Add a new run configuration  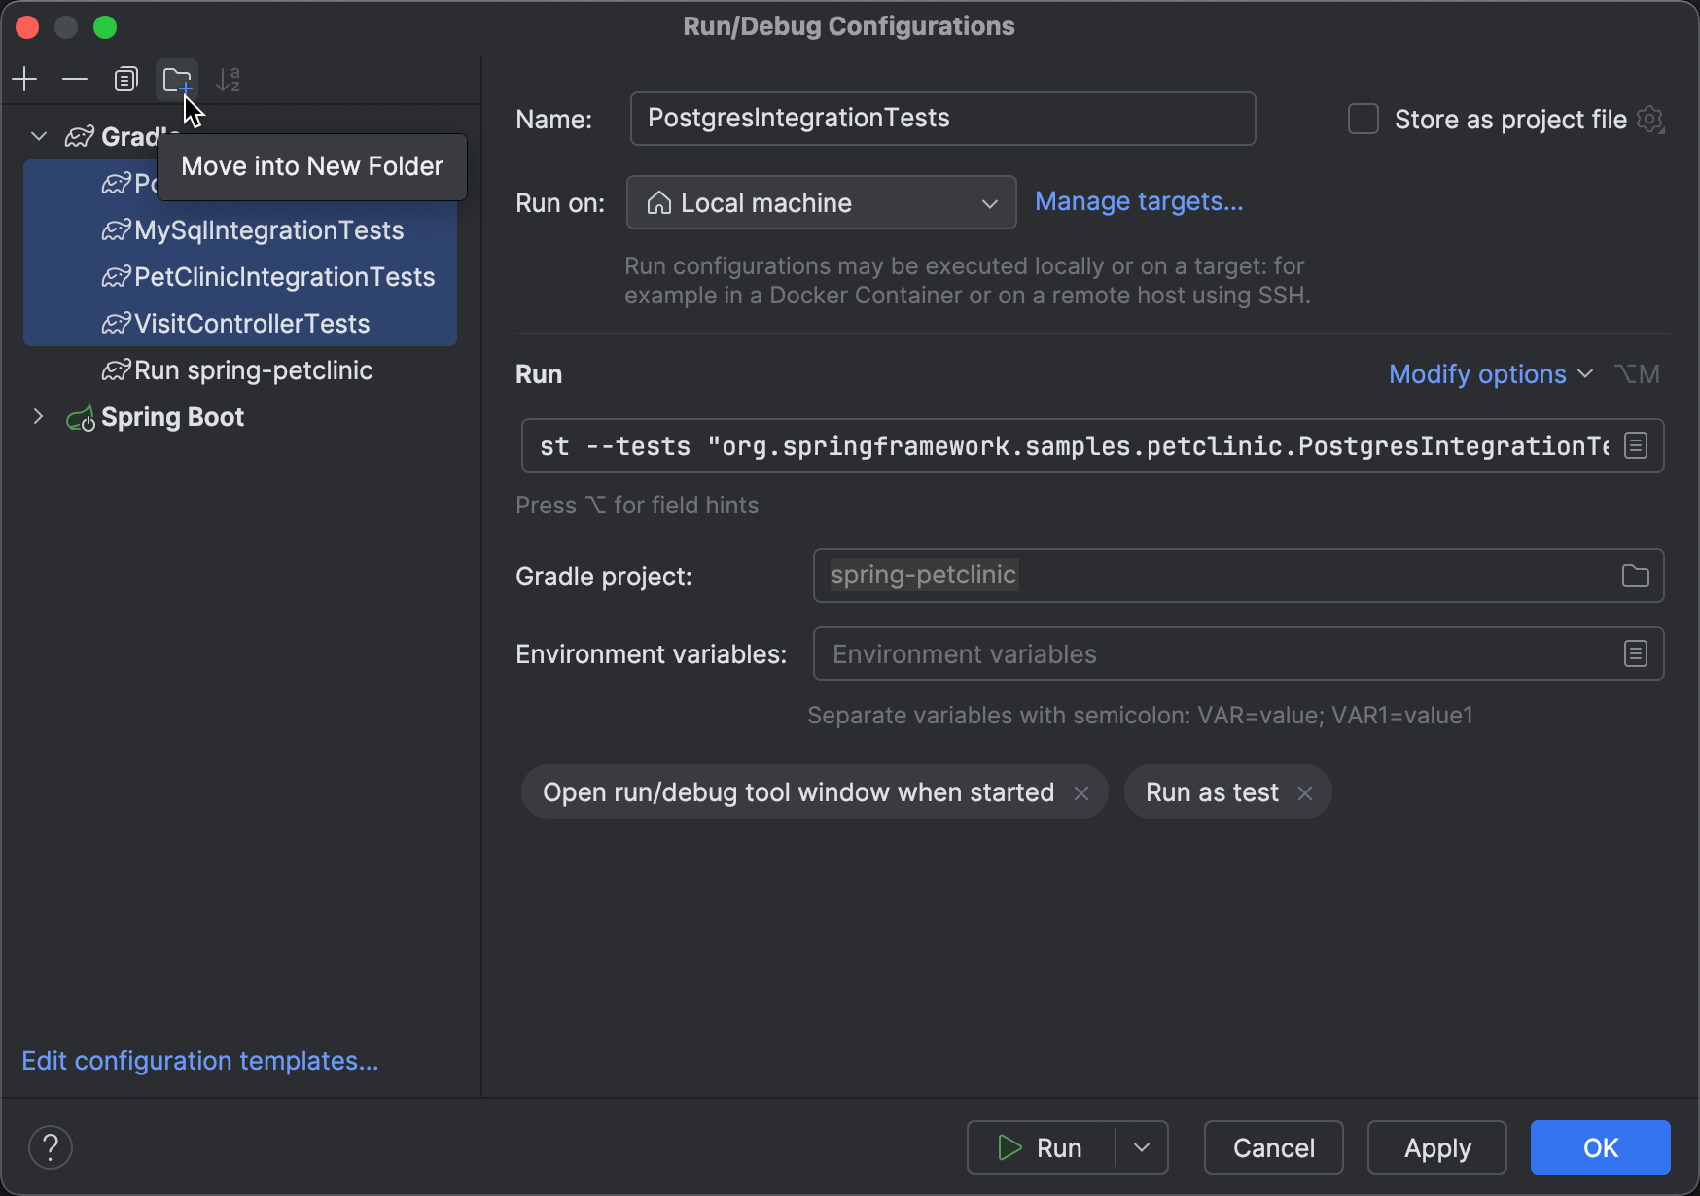(x=24, y=79)
